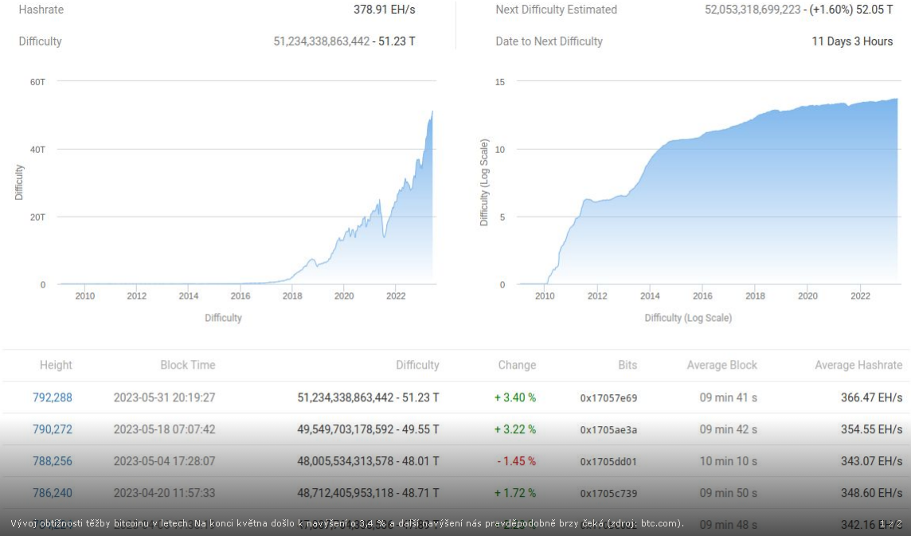This screenshot has width=911, height=536.
Task: Click the block time 2023-04-20 11:57:33
Action: (164, 493)
